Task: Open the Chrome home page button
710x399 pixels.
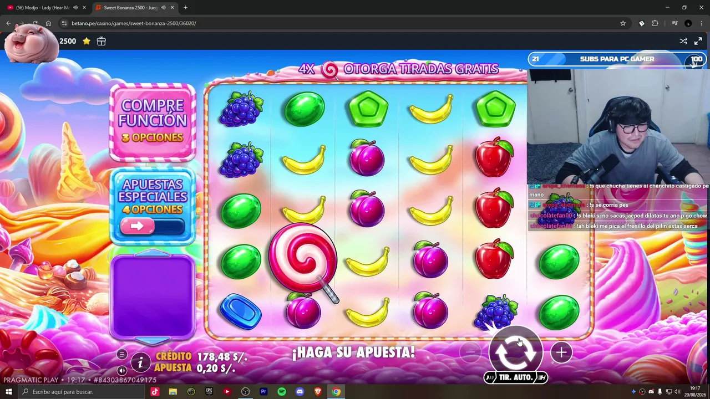Action: (x=48, y=23)
